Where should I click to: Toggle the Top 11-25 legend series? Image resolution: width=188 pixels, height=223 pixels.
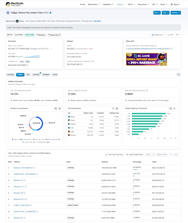pos(42,139)
